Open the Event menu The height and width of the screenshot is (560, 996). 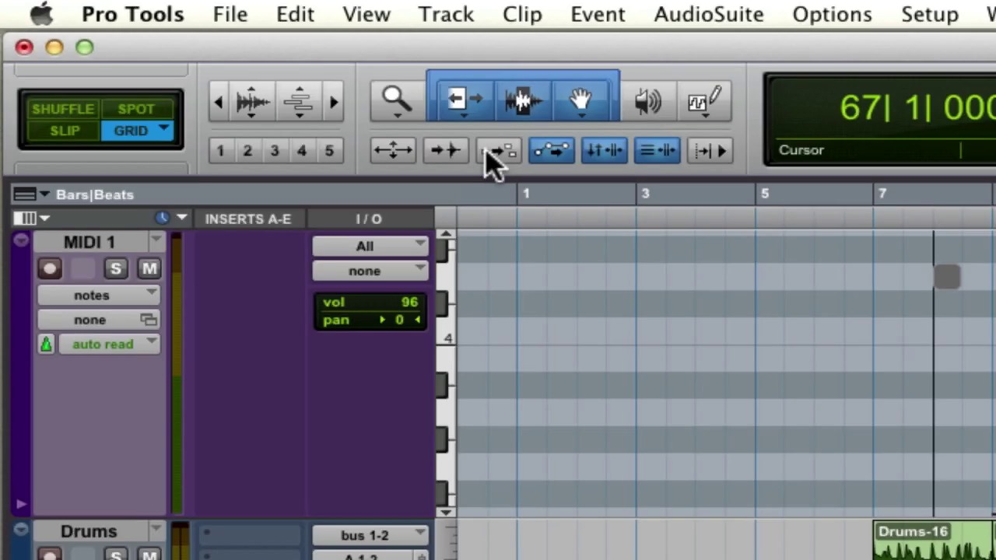pyautogui.click(x=598, y=14)
